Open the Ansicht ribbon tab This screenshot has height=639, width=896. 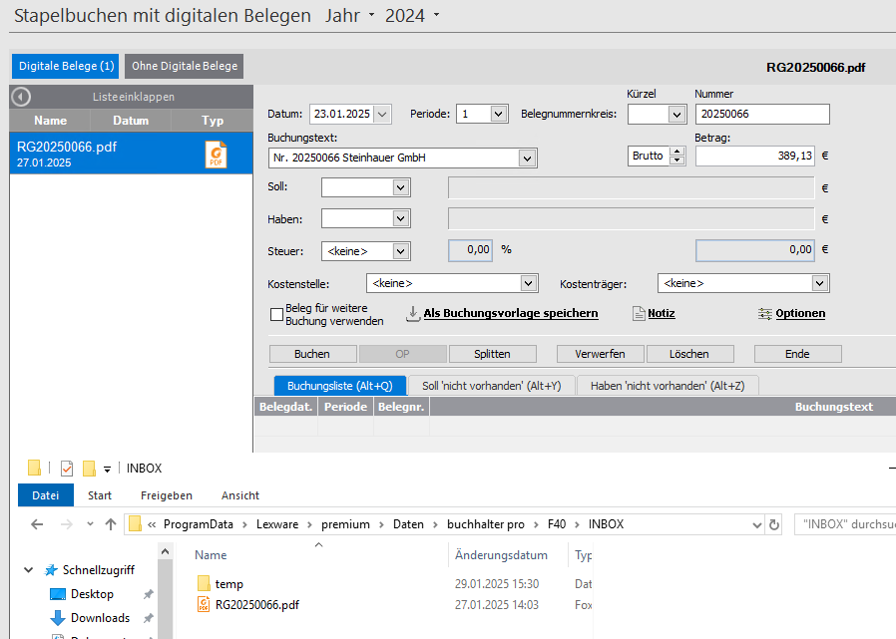[240, 495]
